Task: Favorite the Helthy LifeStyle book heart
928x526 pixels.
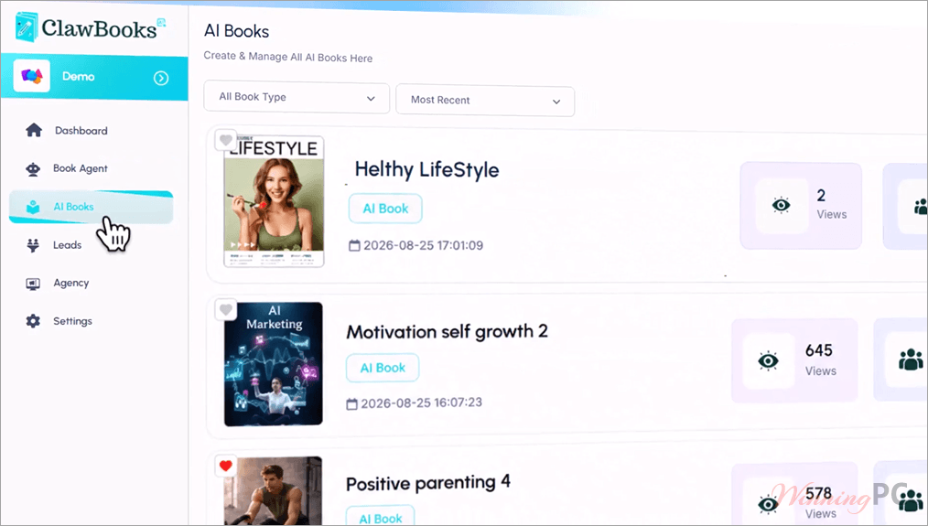Action: (225, 140)
